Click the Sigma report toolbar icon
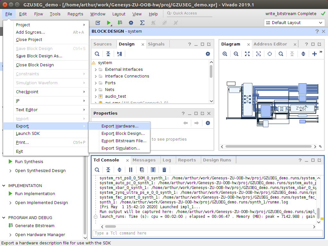Viewport: 328px width, 246px height. (142, 23)
